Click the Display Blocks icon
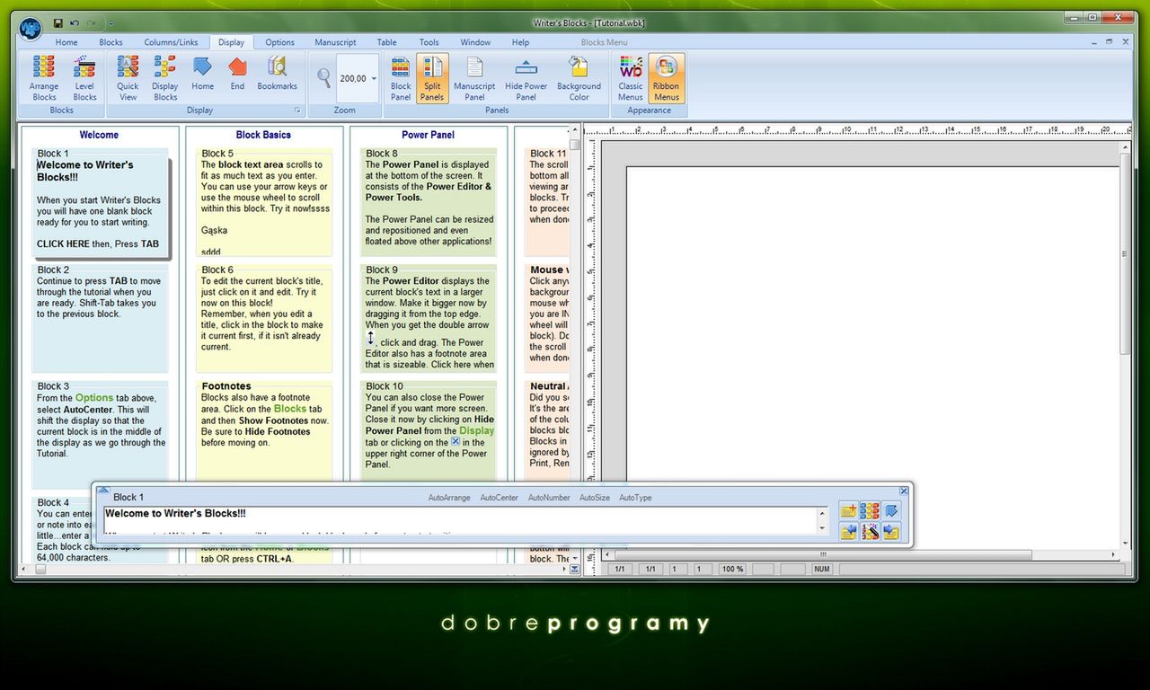1150x690 pixels. pos(165,78)
